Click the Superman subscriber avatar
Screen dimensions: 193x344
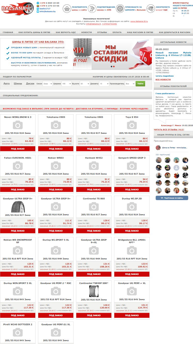176,175
